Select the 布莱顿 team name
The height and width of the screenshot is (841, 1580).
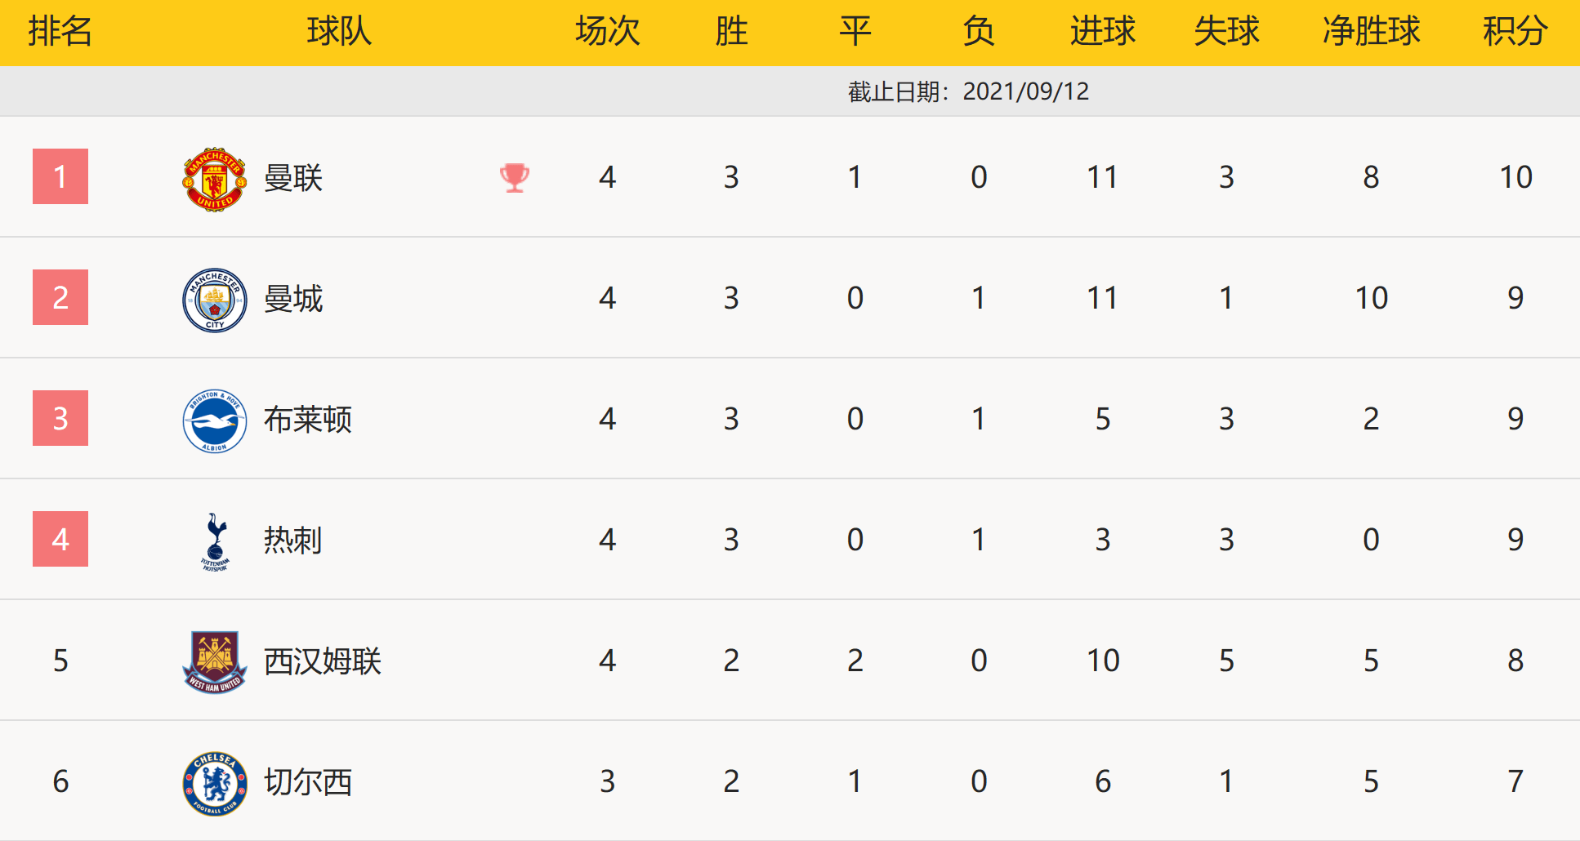tap(308, 420)
